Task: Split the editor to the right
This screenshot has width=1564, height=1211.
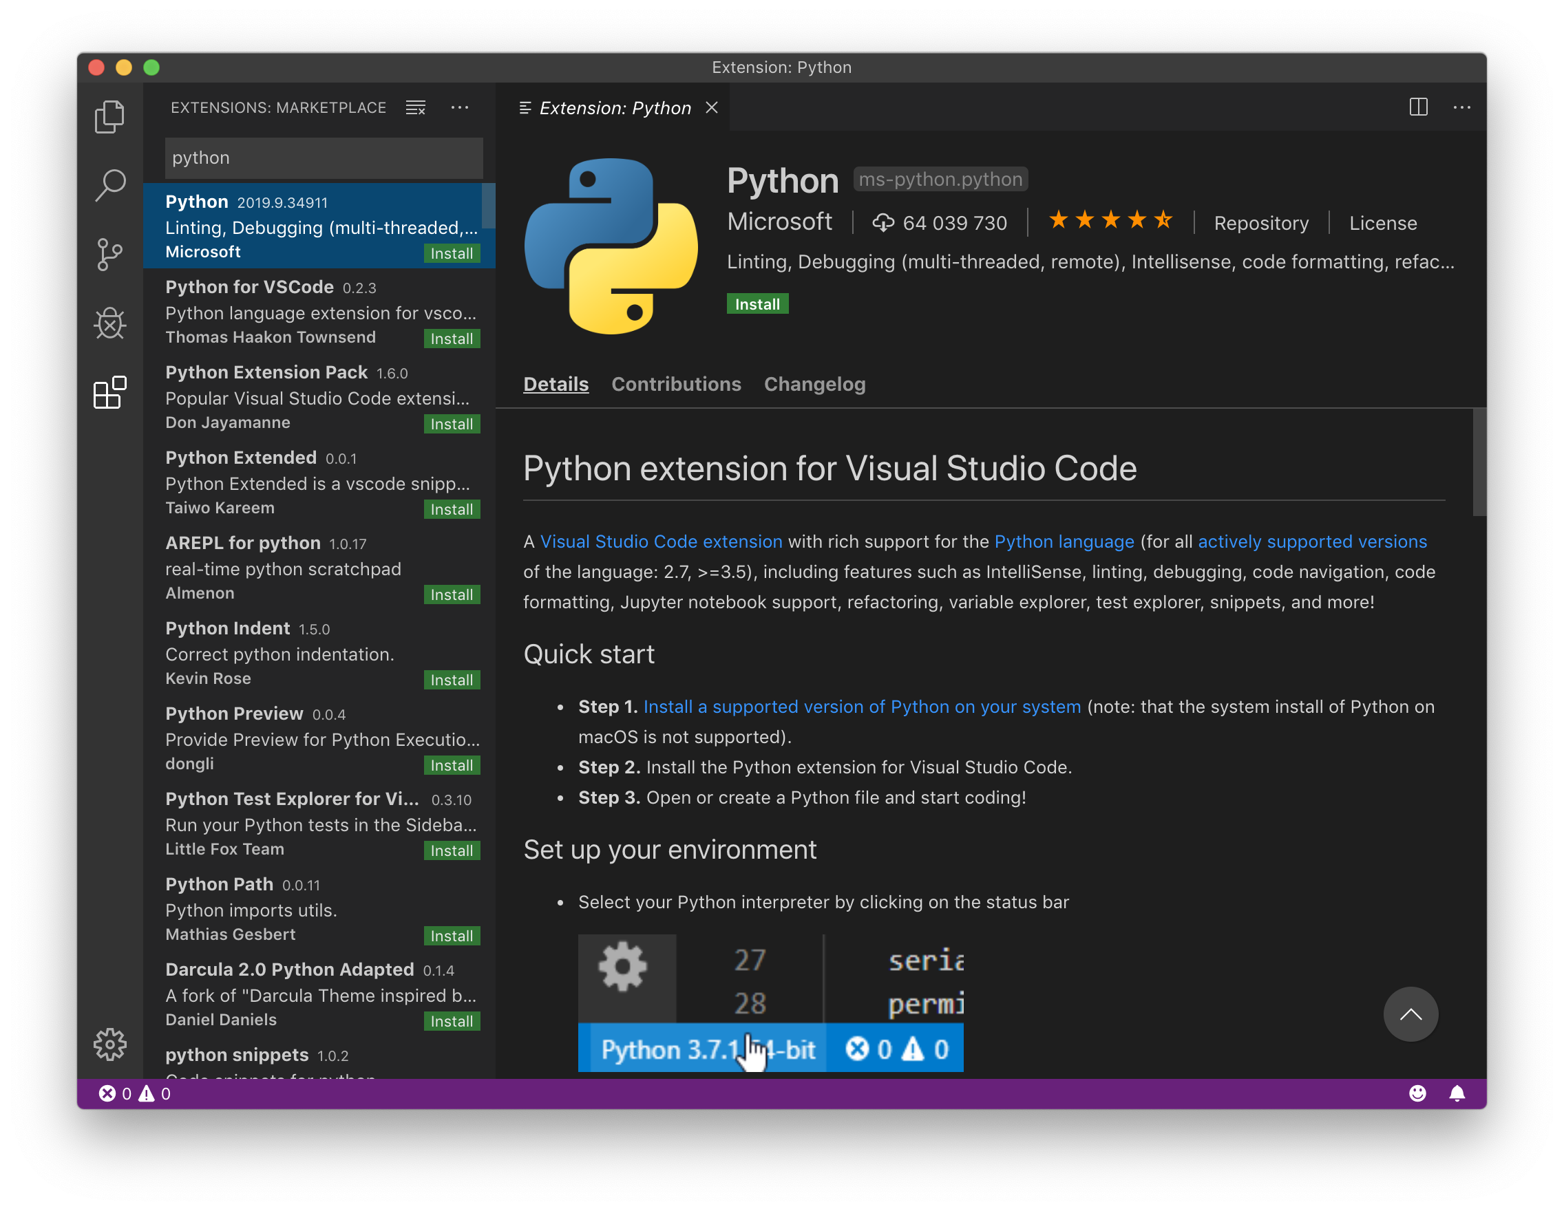Action: [x=1418, y=107]
